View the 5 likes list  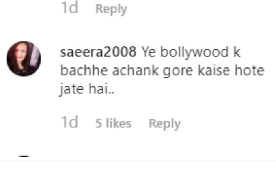coord(114,123)
